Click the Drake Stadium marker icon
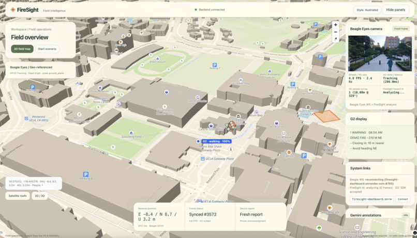The height and width of the screenshot is (238, 417). pyautogui.click(x=157, y=58)
